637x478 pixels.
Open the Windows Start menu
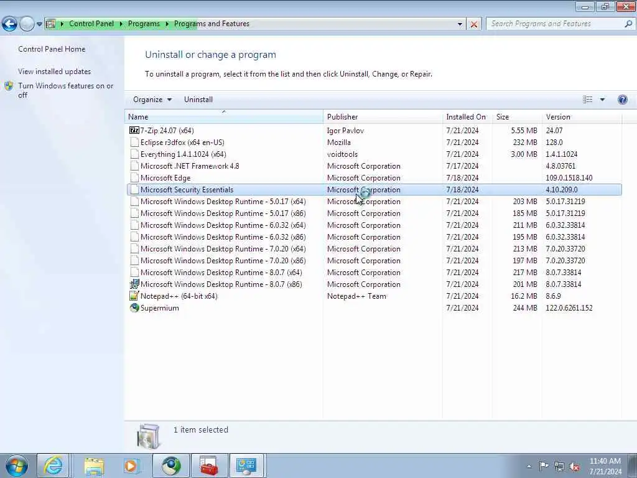pos(17,466)
